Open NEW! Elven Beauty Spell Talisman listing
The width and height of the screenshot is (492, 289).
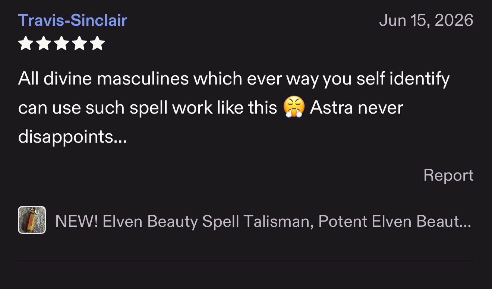click(x=263, y=222)
